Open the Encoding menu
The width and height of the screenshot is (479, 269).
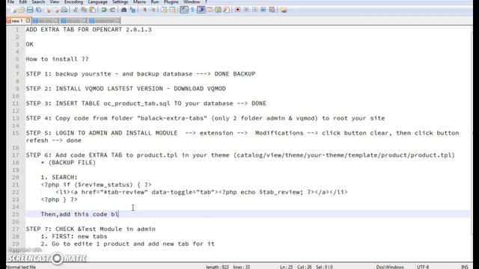73,1
